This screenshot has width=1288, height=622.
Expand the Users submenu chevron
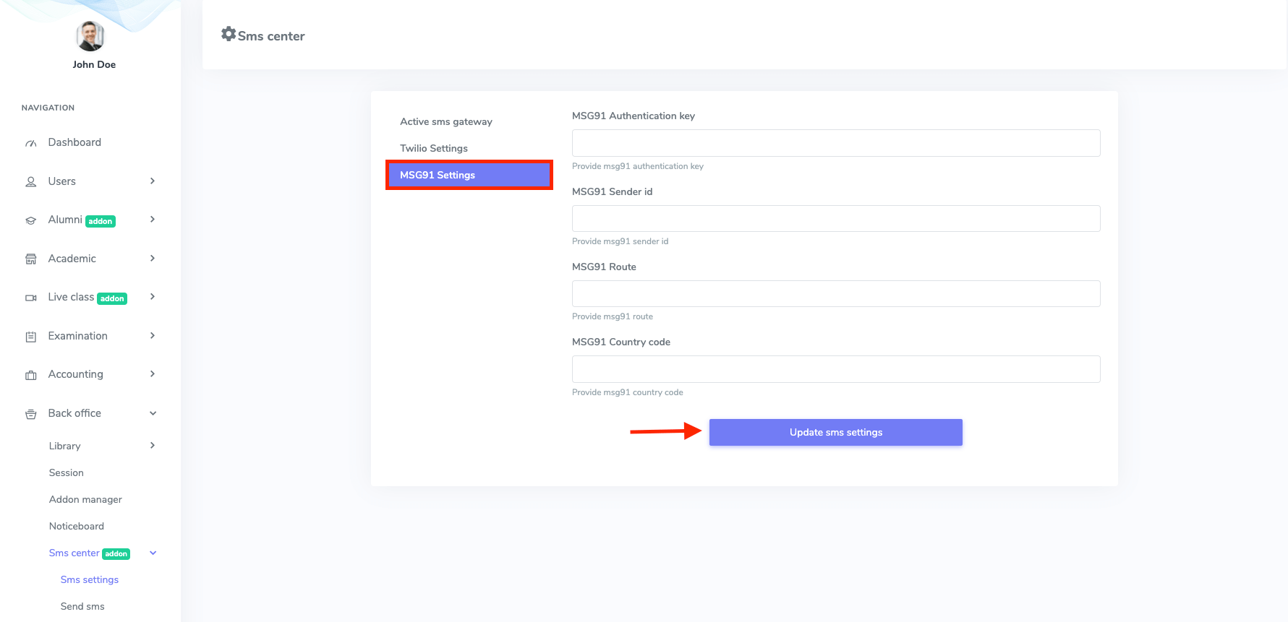153,181
